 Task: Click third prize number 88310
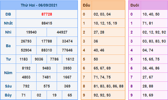[x=47, y=50]
